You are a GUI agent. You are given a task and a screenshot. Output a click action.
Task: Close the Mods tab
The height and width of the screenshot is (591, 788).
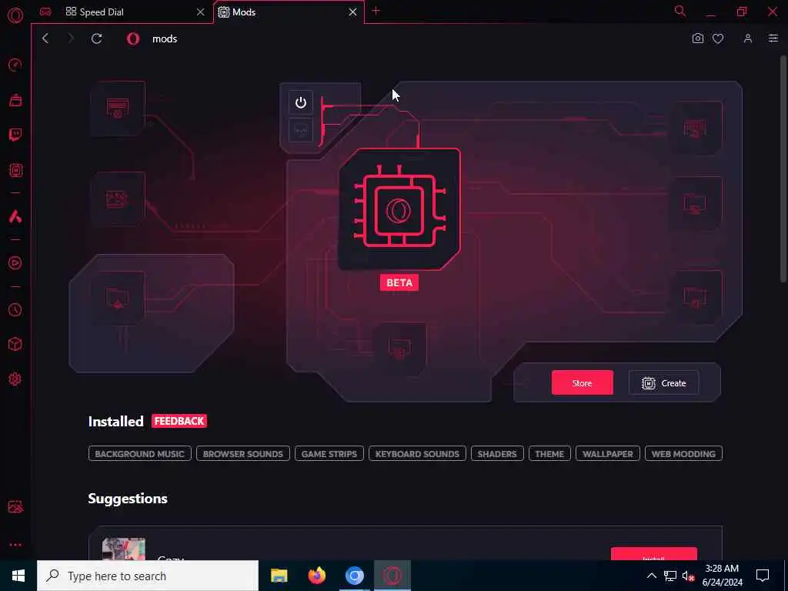(x=352, y=12)
